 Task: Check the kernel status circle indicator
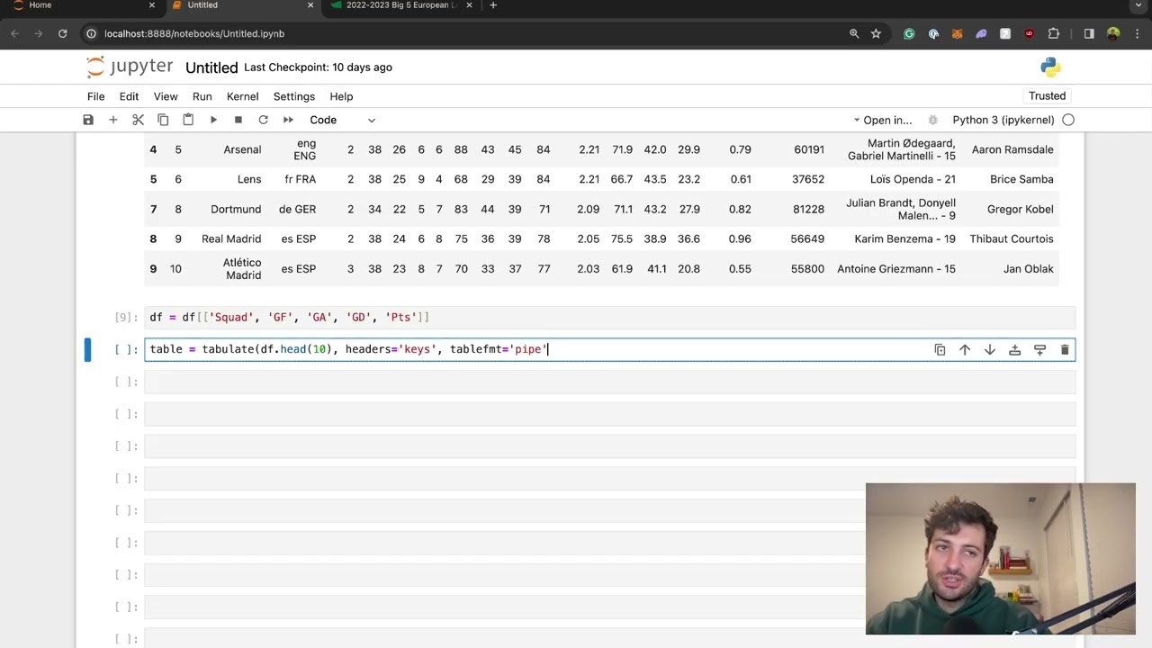(x=1068, y=120)
